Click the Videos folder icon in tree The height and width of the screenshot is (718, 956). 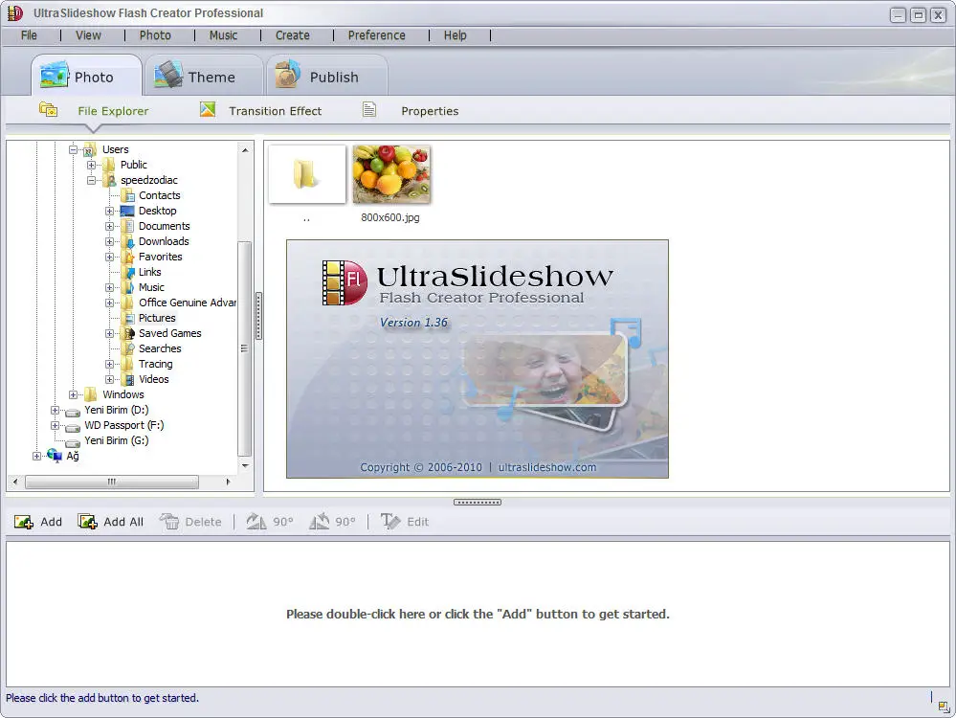click(x=128, y=379)
